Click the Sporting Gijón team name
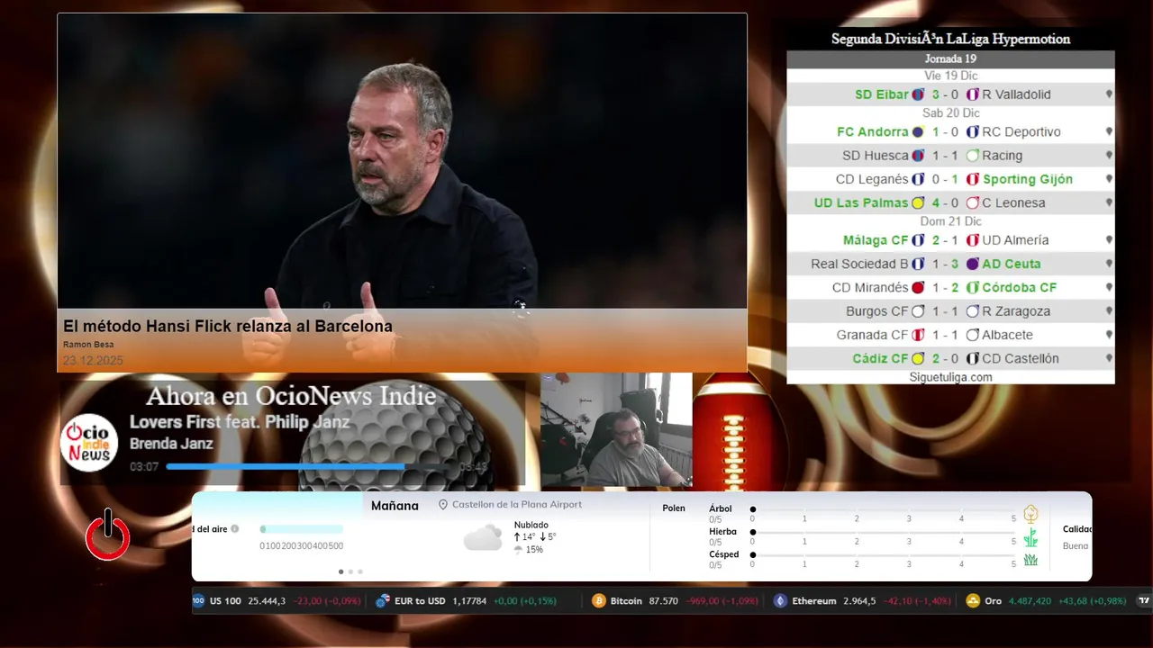This screenshot has width=1153, height=648. coord(1028,179)
